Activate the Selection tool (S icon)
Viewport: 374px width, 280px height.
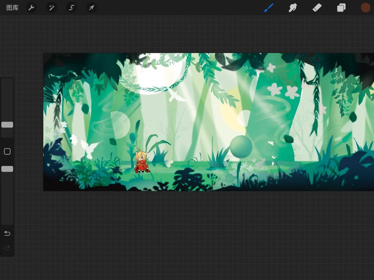pos(72,8)
